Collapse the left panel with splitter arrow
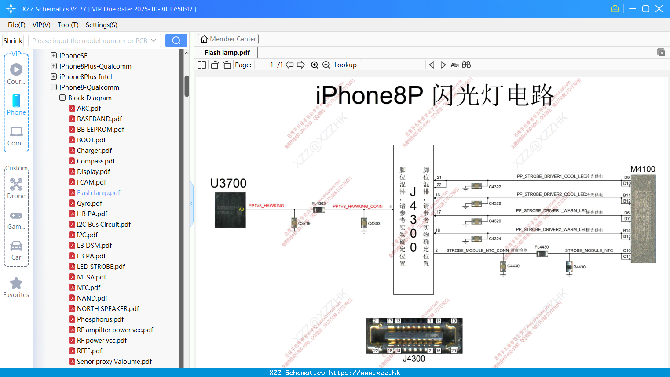 click(191, 203)
